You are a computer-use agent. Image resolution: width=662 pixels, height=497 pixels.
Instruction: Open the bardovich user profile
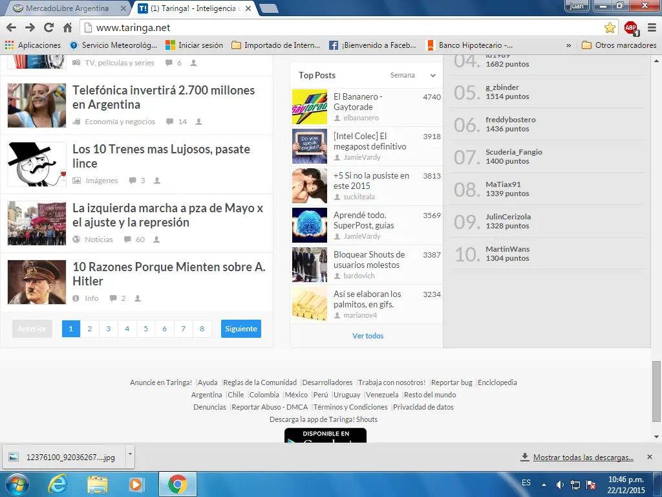point(359,276)
